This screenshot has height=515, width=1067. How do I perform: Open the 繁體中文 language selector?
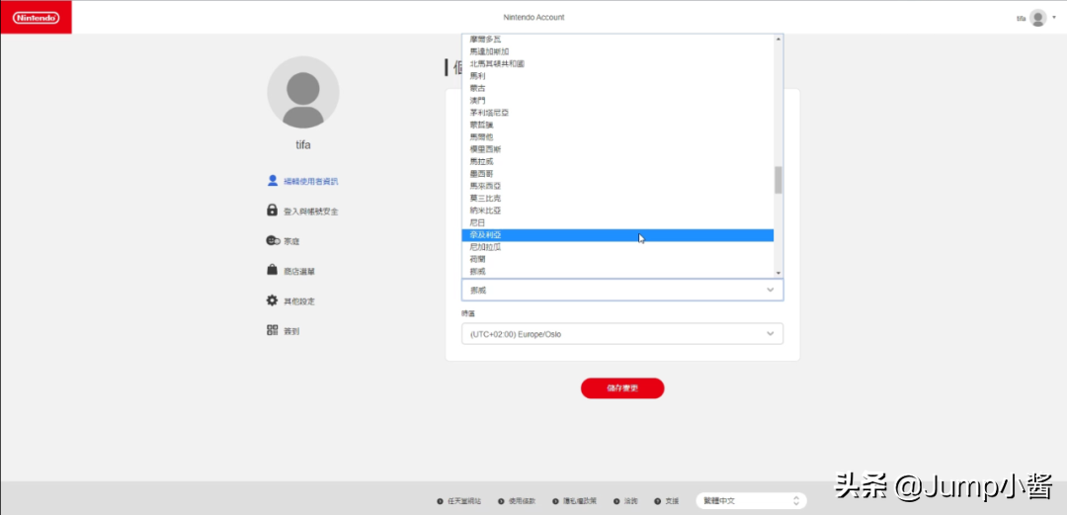pyautogui.click(x=751, y=501)
